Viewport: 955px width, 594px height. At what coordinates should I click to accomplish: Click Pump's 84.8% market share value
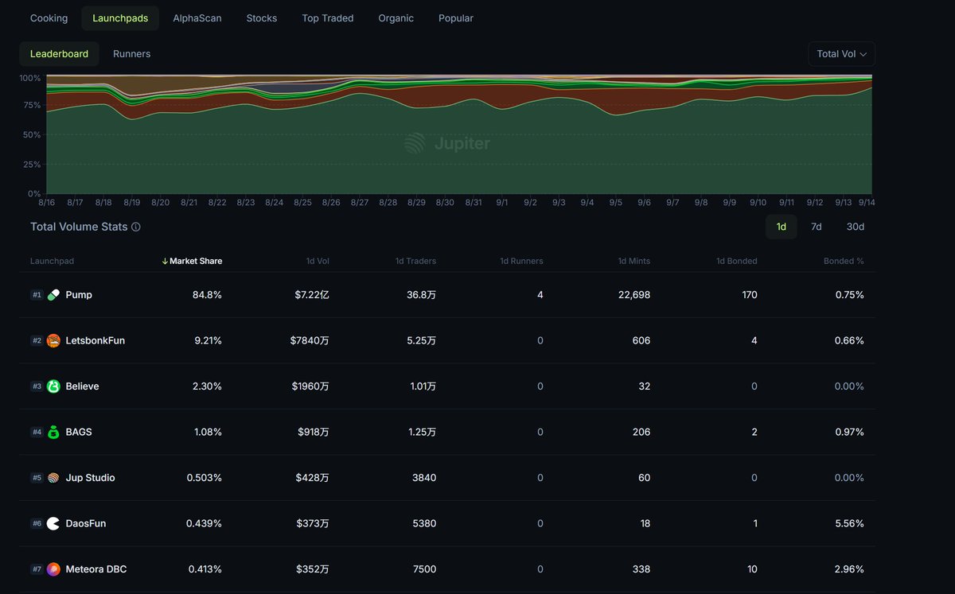click(x=207, y=295)
